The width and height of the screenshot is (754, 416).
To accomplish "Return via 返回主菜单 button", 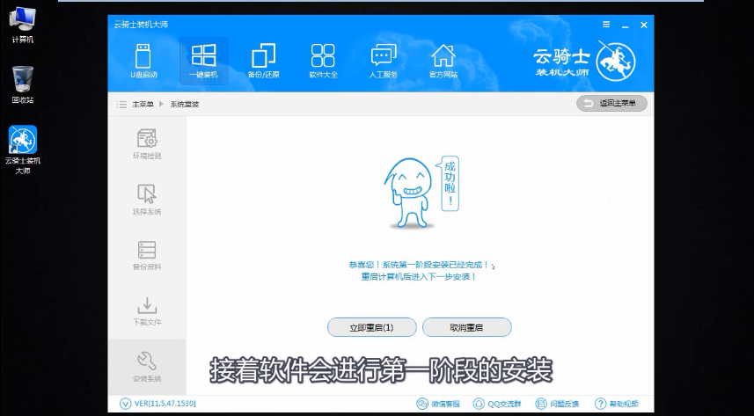I will pos(611,104).
